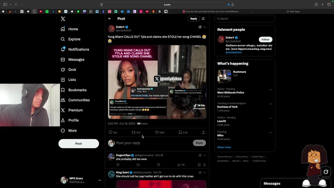Open the Privacy Policy link
The height and width of the screenshot is (188, 334).
coord(242,157)
